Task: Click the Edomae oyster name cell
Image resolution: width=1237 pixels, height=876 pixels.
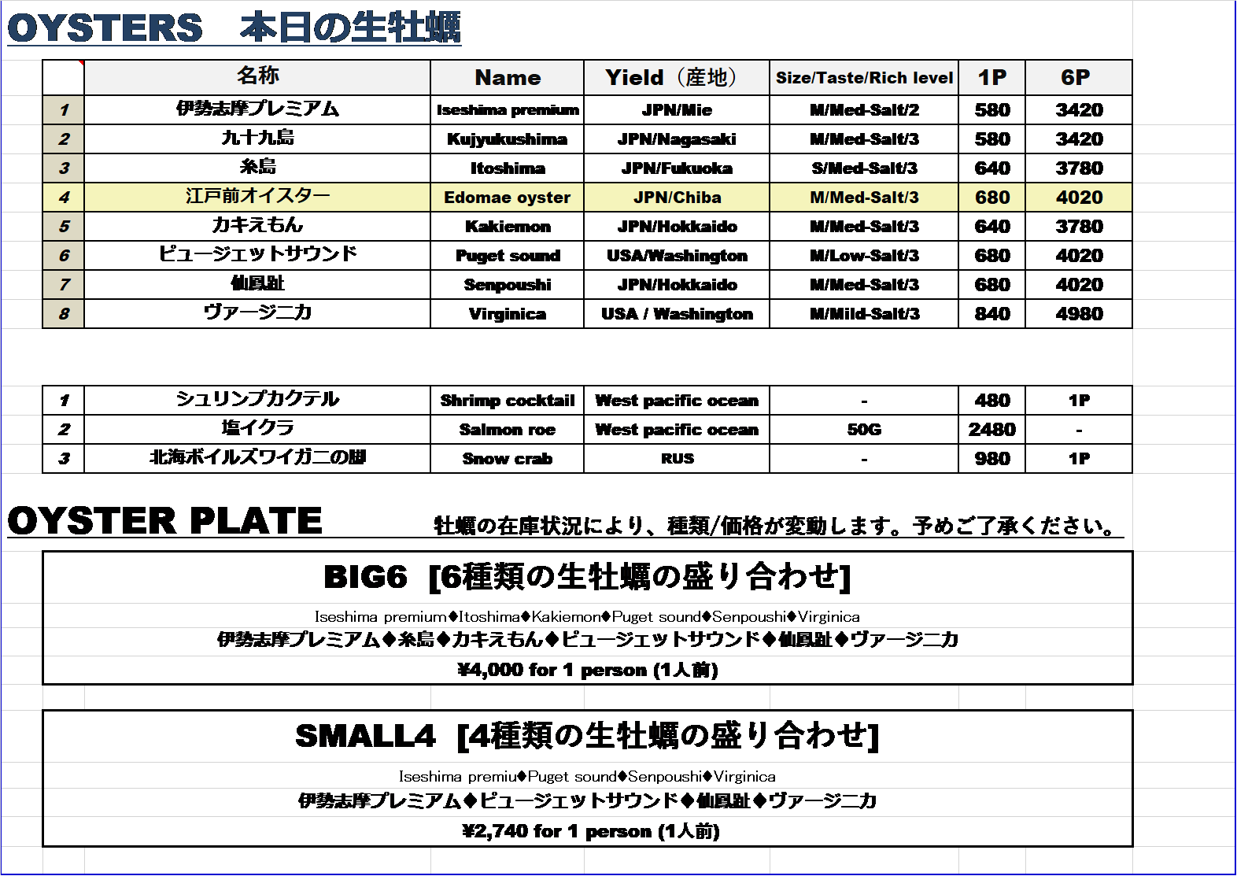Action: pyautogui.click(x=508, y=198)
